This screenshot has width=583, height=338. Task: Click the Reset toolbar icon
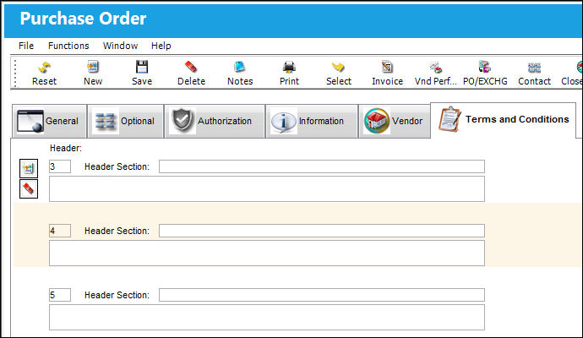click(x=44, y=74)
